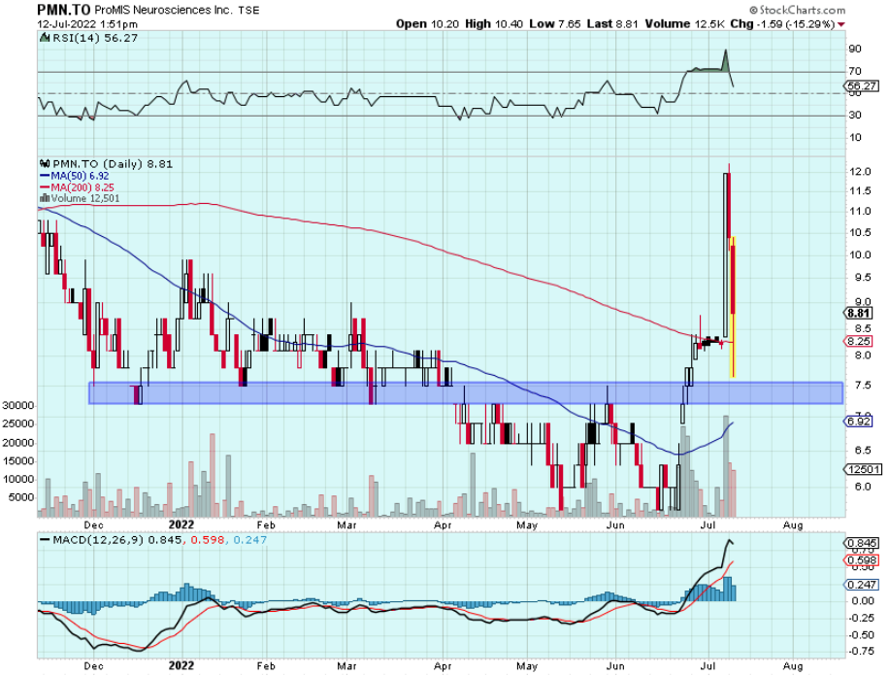The width and height of the screenshot is (889, 676).
Task: Click the High 10.40 value in the header
Action: [x=494, y=24]
